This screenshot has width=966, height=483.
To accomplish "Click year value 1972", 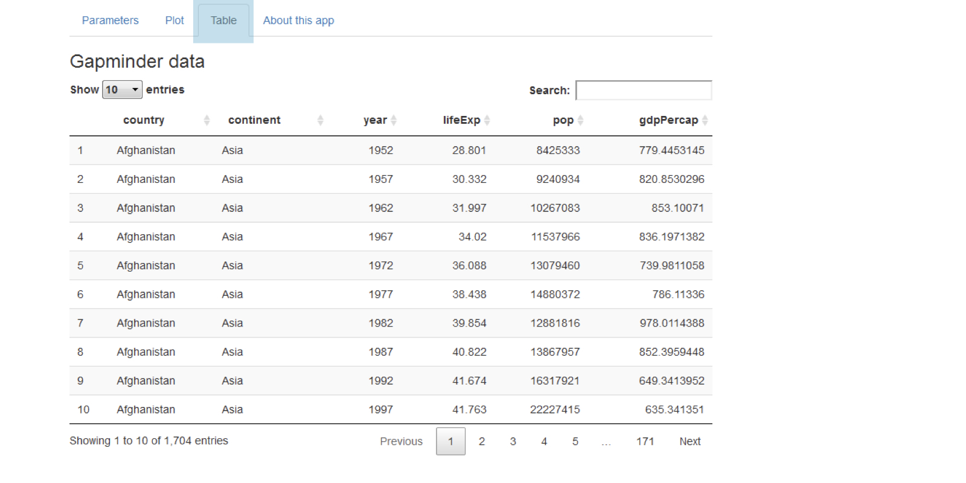I will [381, 266].
